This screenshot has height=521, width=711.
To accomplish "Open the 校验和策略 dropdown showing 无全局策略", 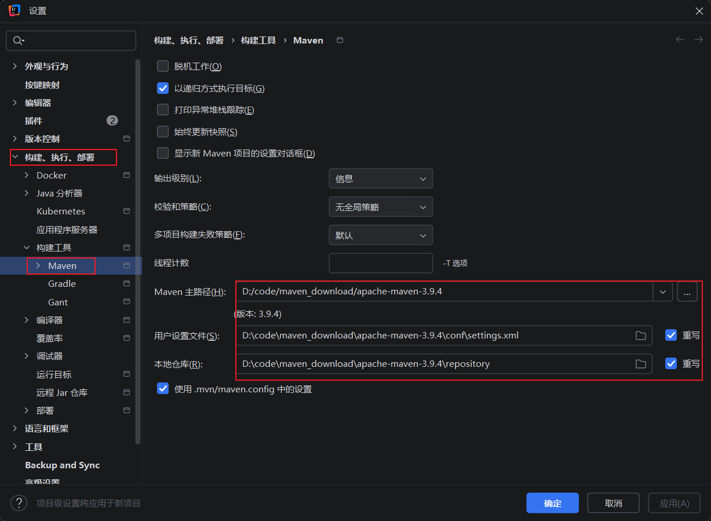I will pos(381,207).
